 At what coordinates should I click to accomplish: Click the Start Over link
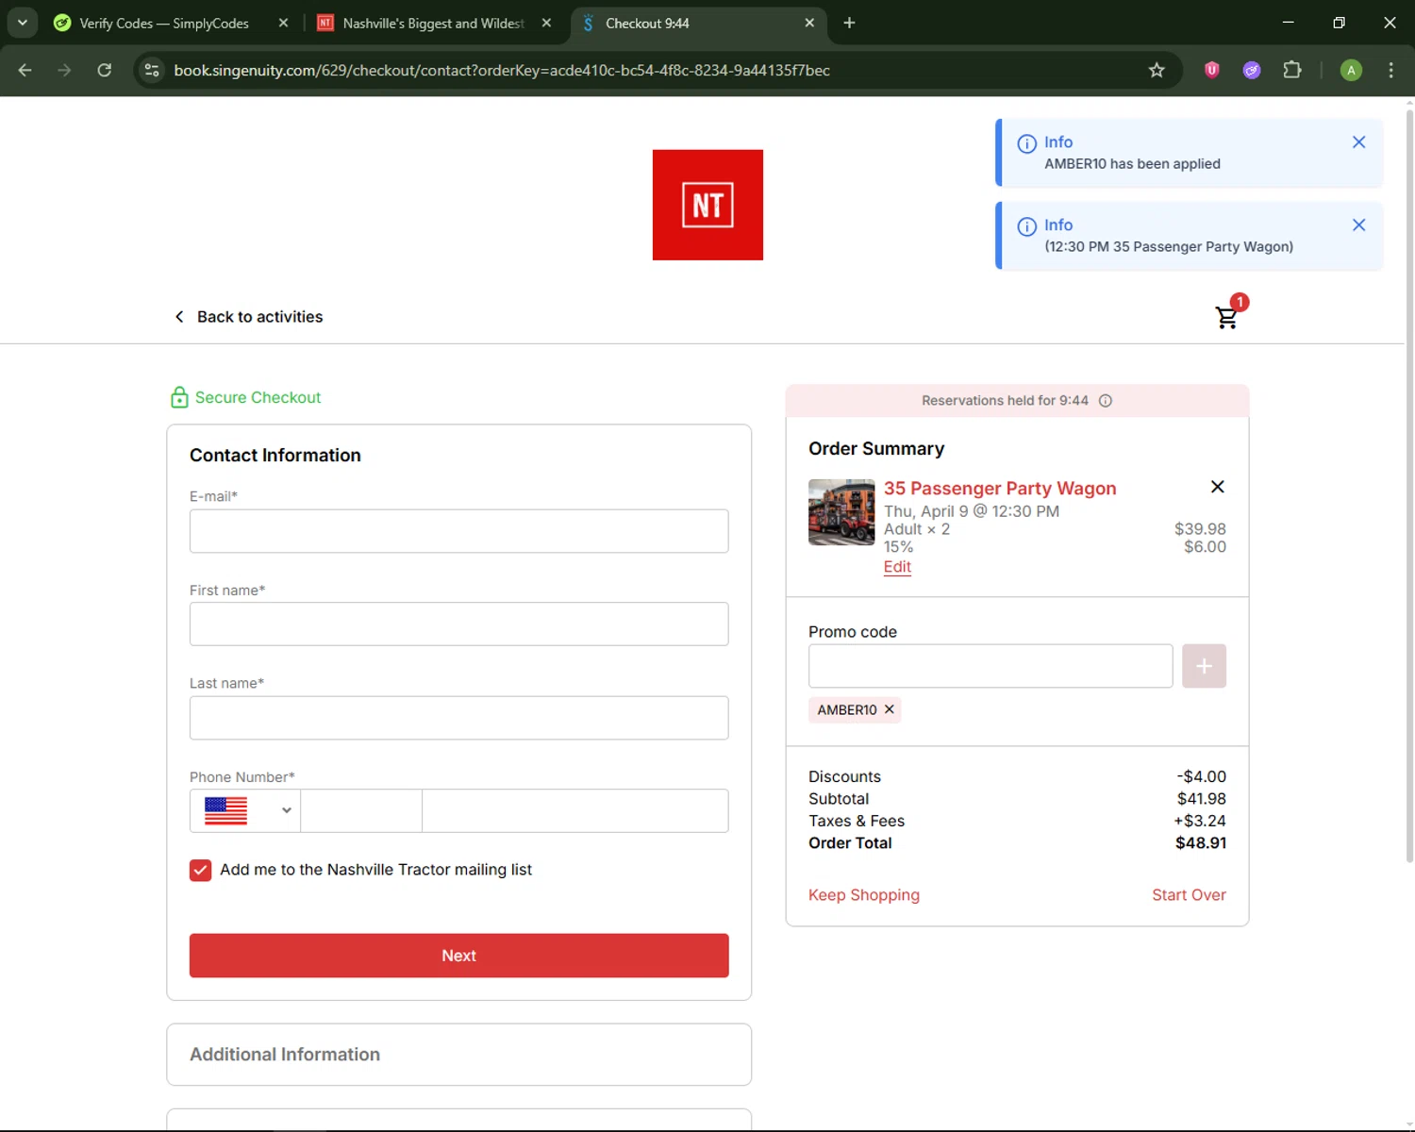(x=1189, y=895)
